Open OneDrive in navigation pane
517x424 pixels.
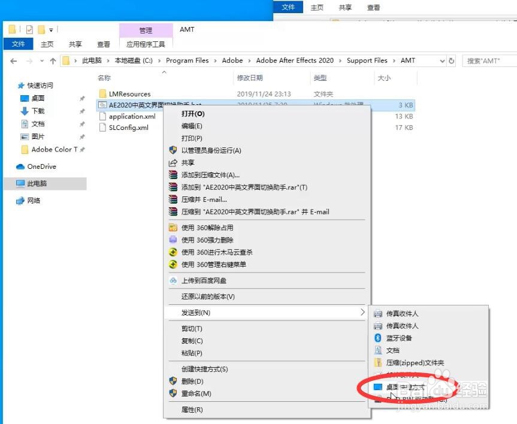(41, 166)
